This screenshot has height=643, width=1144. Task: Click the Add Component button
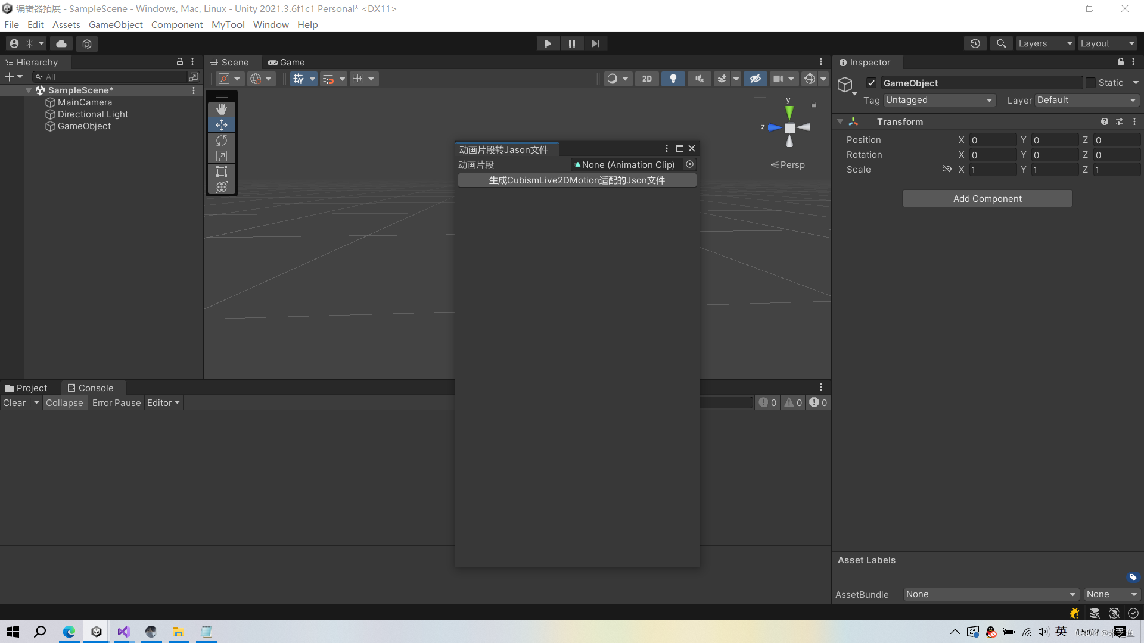click(987, 198)
